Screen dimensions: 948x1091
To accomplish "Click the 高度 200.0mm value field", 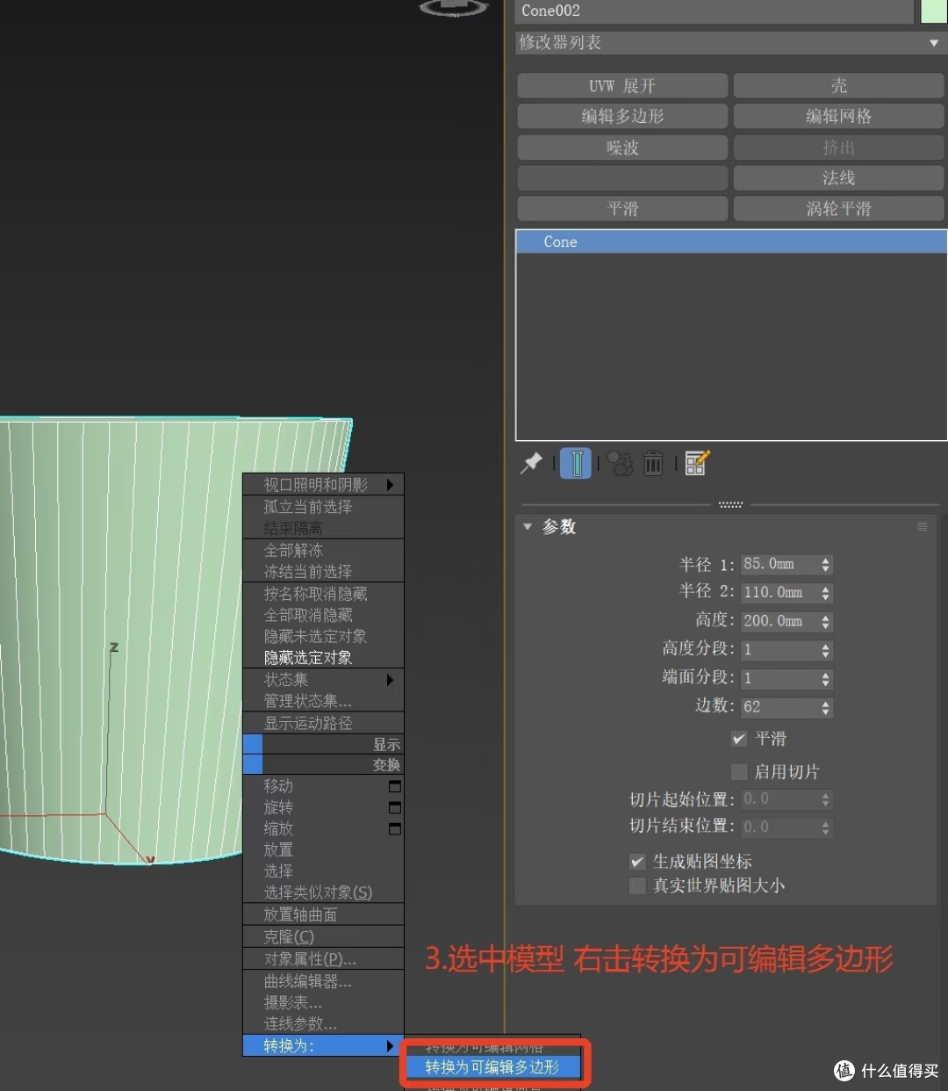I will 779,621.
